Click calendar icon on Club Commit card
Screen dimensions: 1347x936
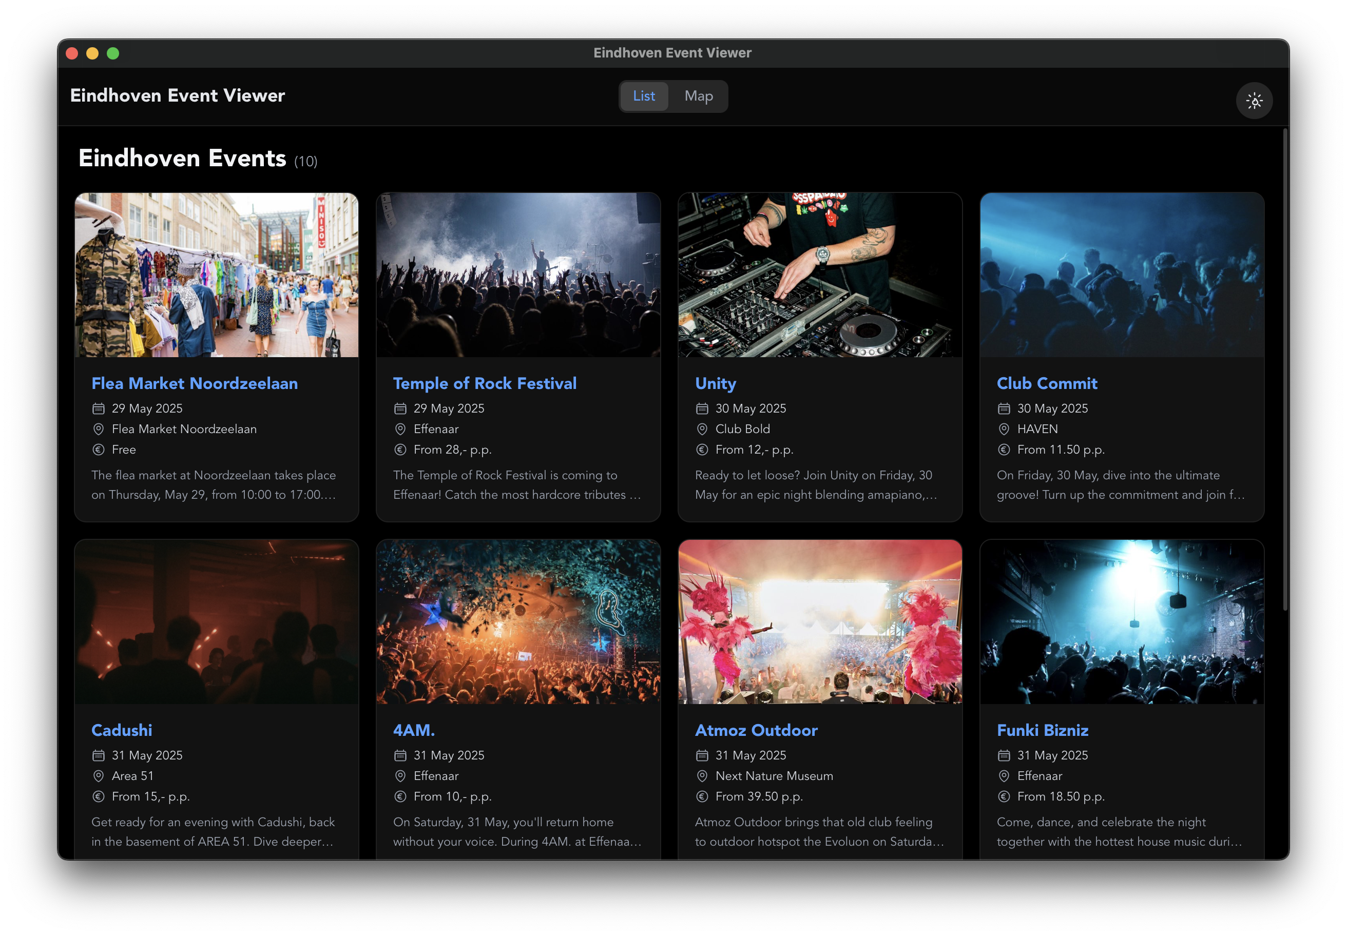pos(1004,408)
